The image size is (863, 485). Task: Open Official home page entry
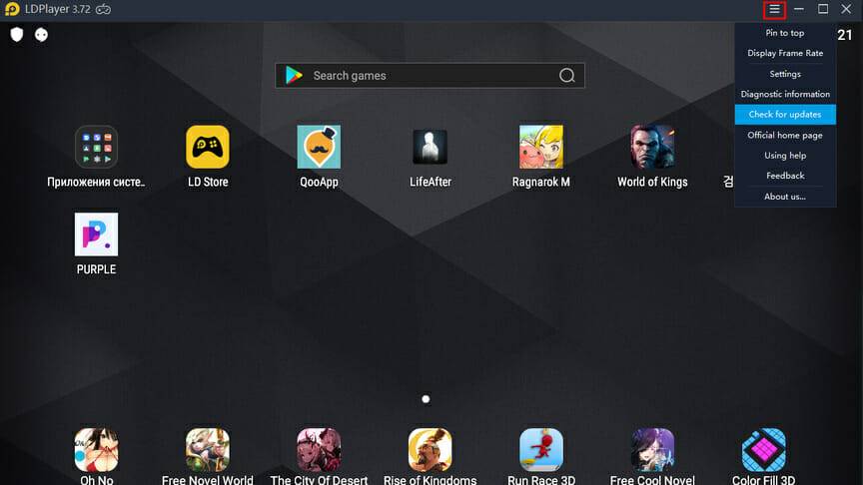pyautogui.click(x=785, y=136)
